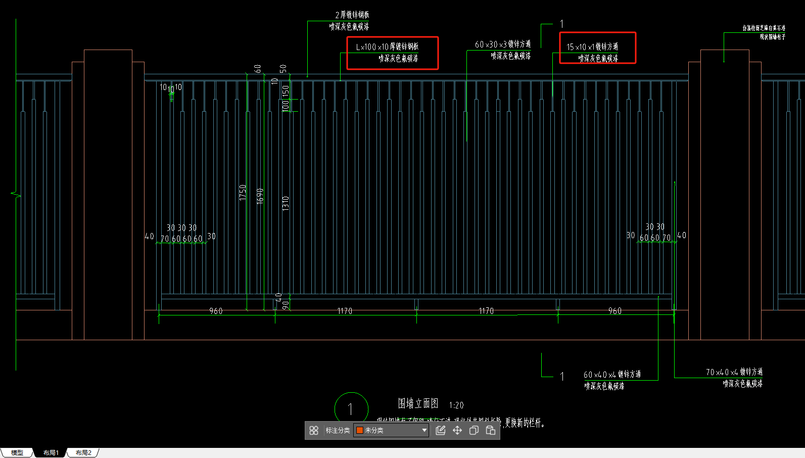Image resolution: width=805 pixels, height=458 pixels.
Task: Open the 布局2 layout tab
Action: coord(83,453)
